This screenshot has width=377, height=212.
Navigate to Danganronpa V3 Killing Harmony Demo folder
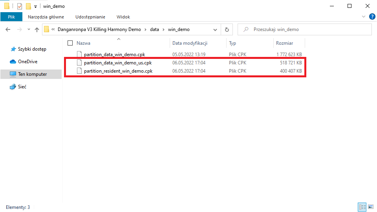click(x=99, y=29)
